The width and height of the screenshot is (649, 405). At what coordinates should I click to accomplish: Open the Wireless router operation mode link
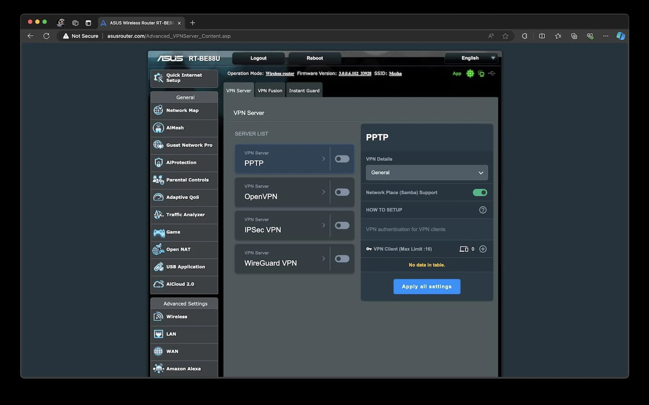[280, 73]
